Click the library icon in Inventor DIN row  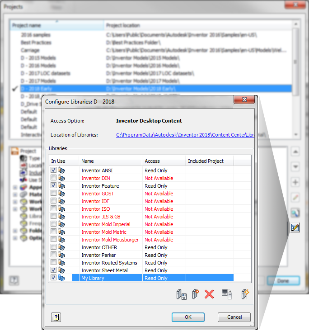62,178
